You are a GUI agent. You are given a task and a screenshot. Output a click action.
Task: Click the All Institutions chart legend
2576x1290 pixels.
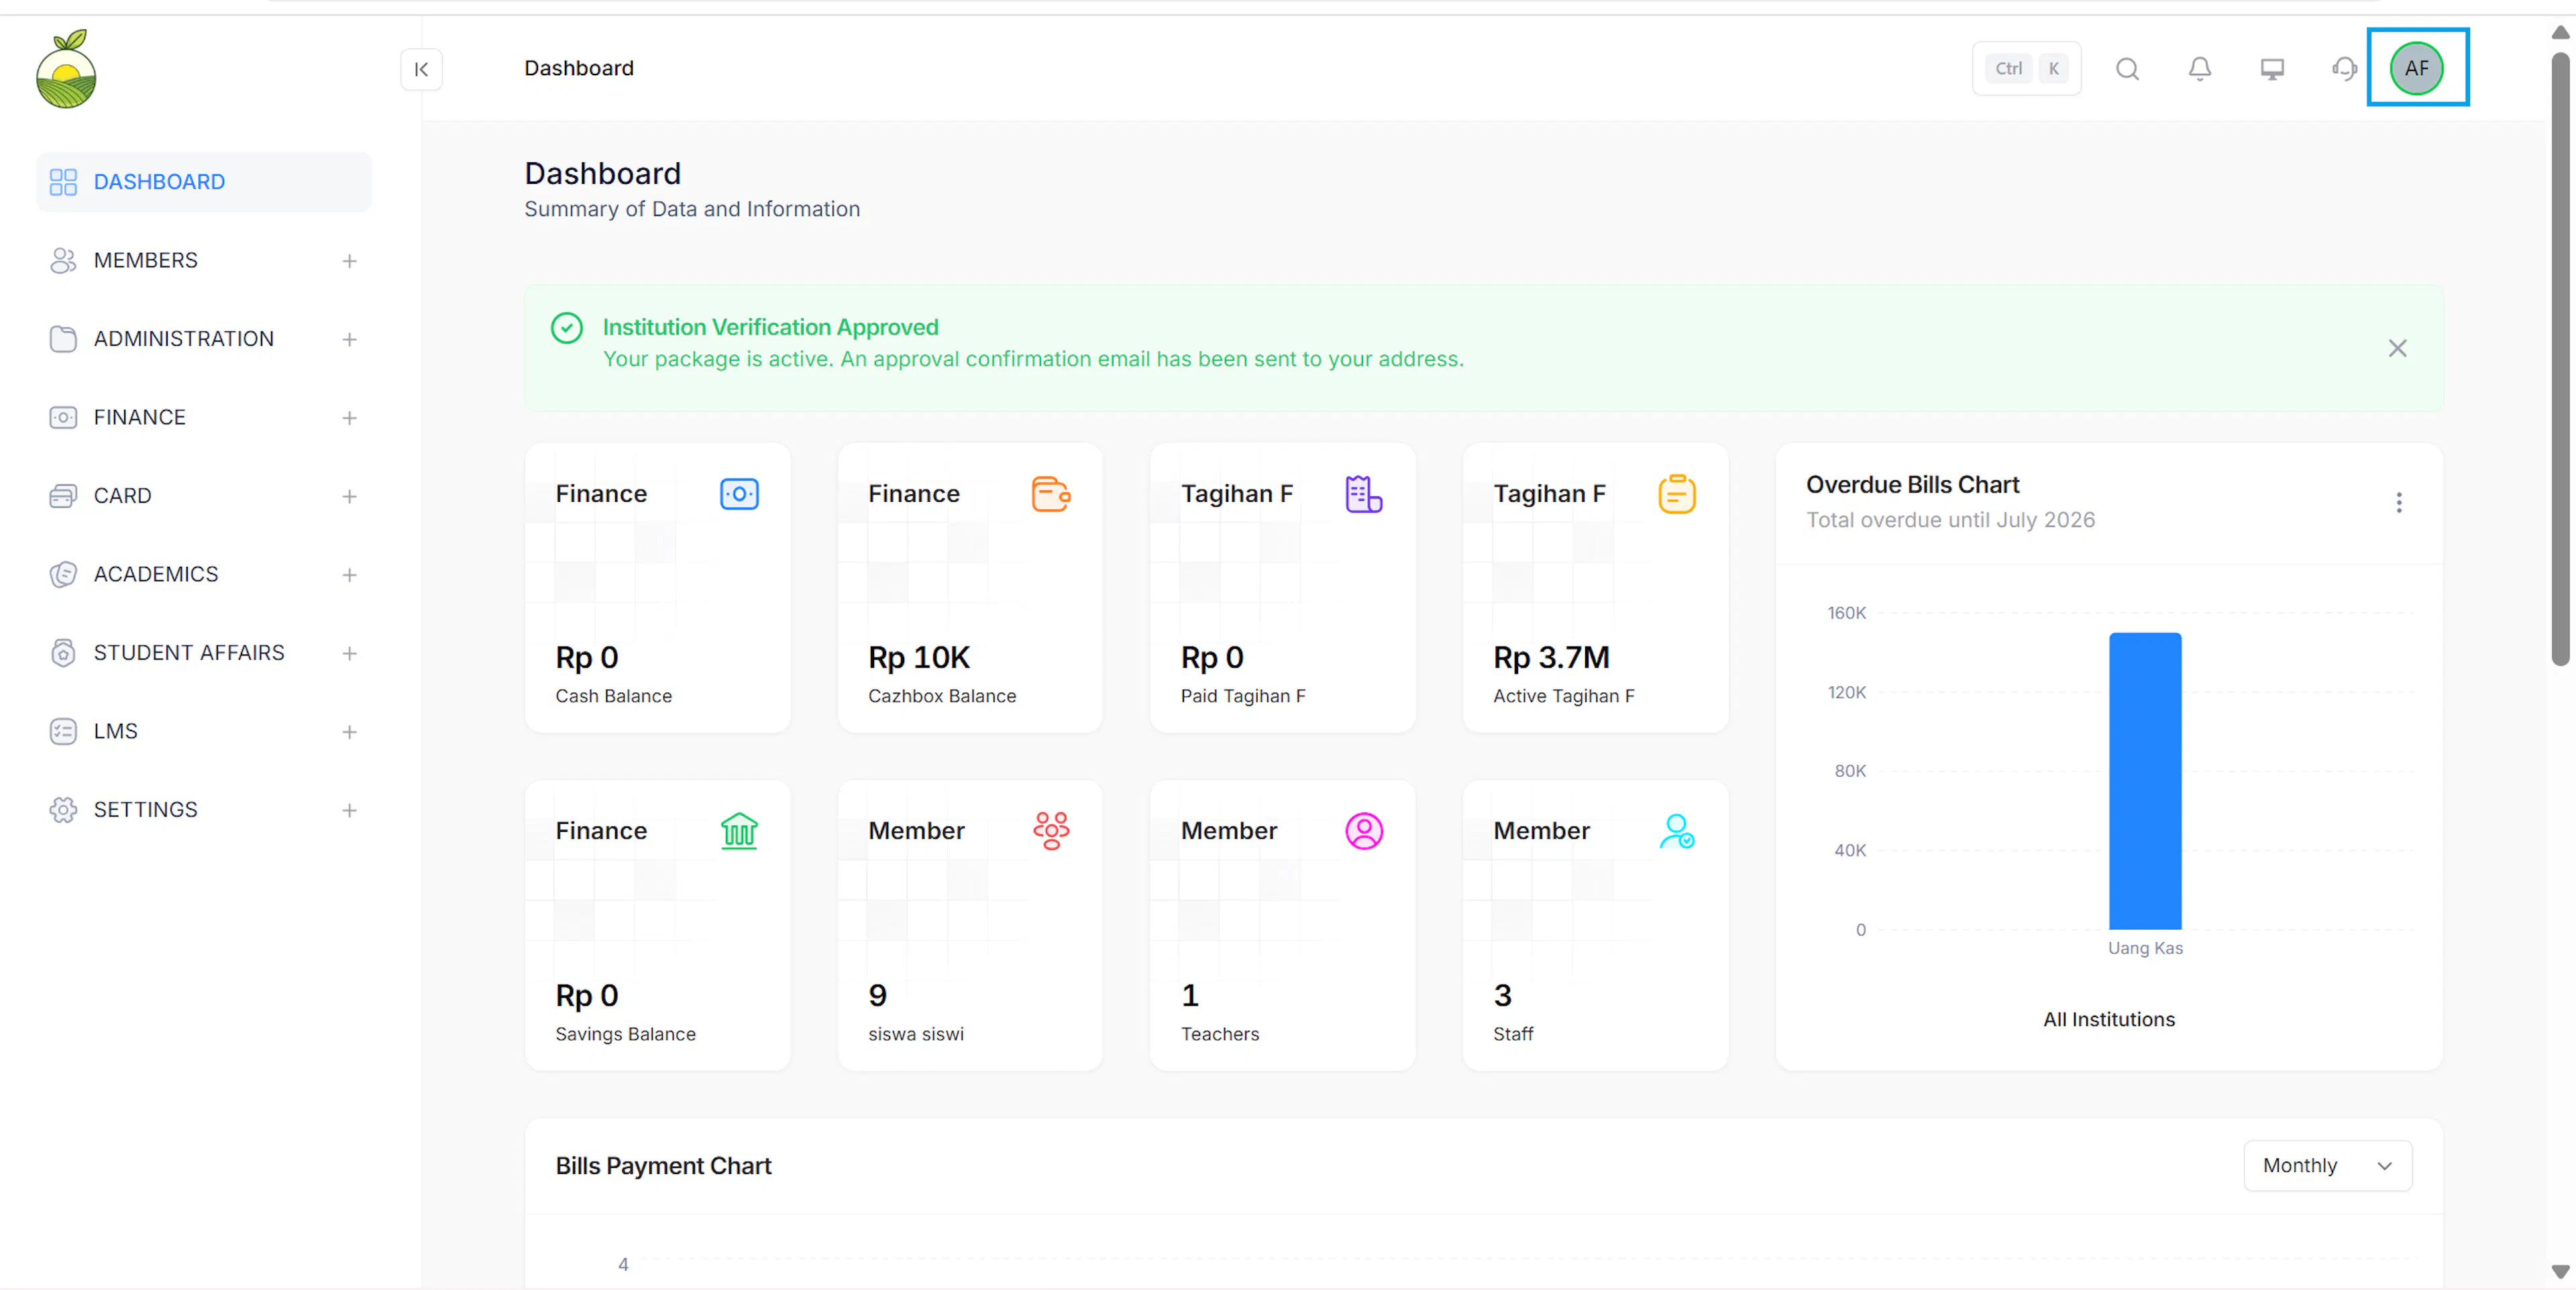[x=2108, y=1019]
